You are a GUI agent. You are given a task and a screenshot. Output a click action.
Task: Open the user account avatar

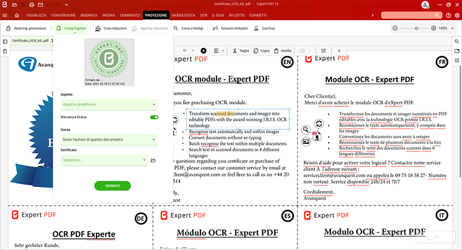[x=425, y=5]
